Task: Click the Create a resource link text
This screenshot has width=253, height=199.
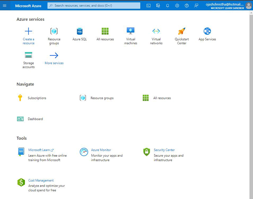Action: point(28,41)
